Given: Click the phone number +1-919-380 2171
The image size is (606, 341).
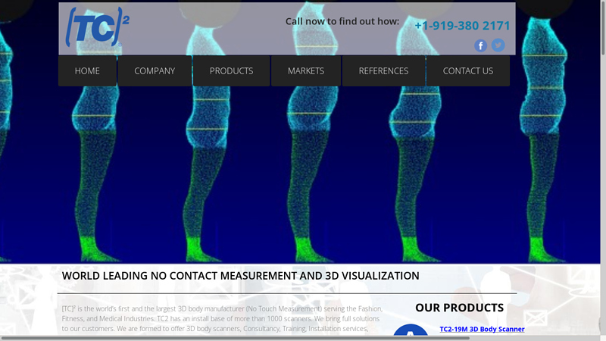Looking at the screenshot, I should click(462, 26).
